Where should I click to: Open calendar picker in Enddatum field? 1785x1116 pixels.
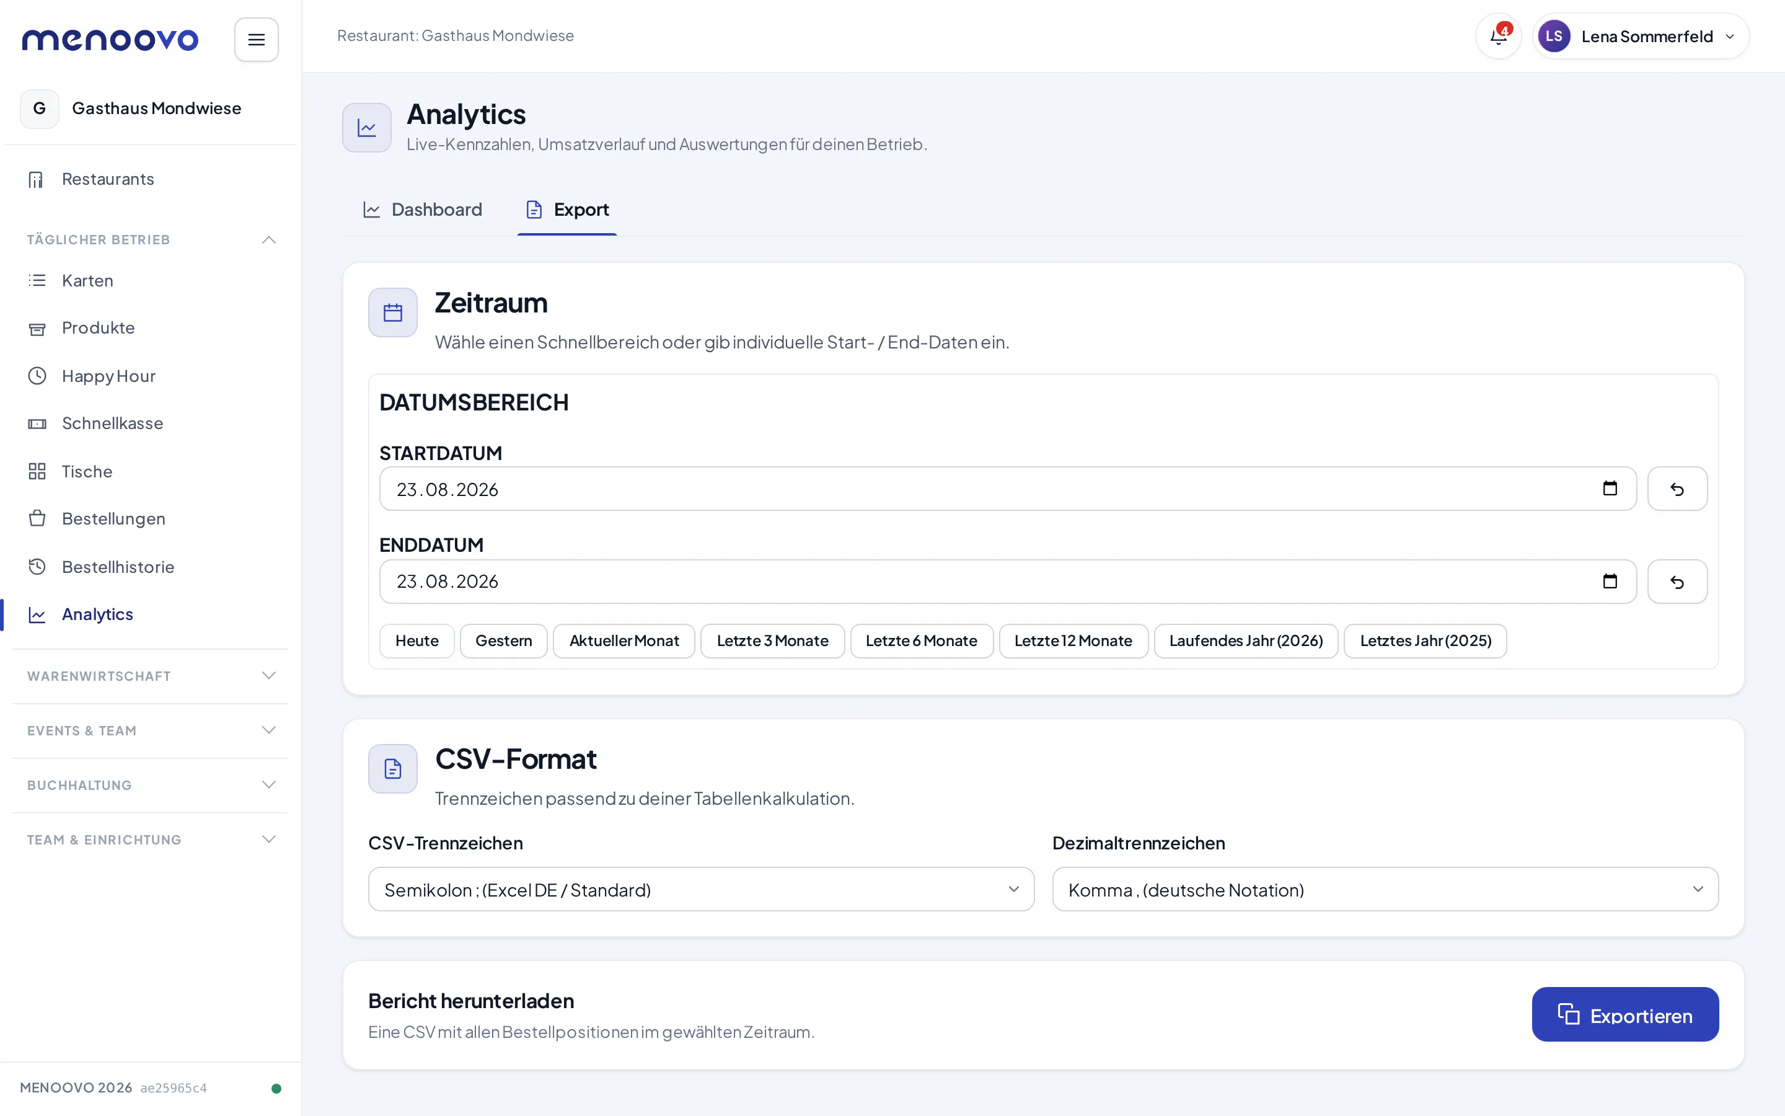(x=1610, y=582)
